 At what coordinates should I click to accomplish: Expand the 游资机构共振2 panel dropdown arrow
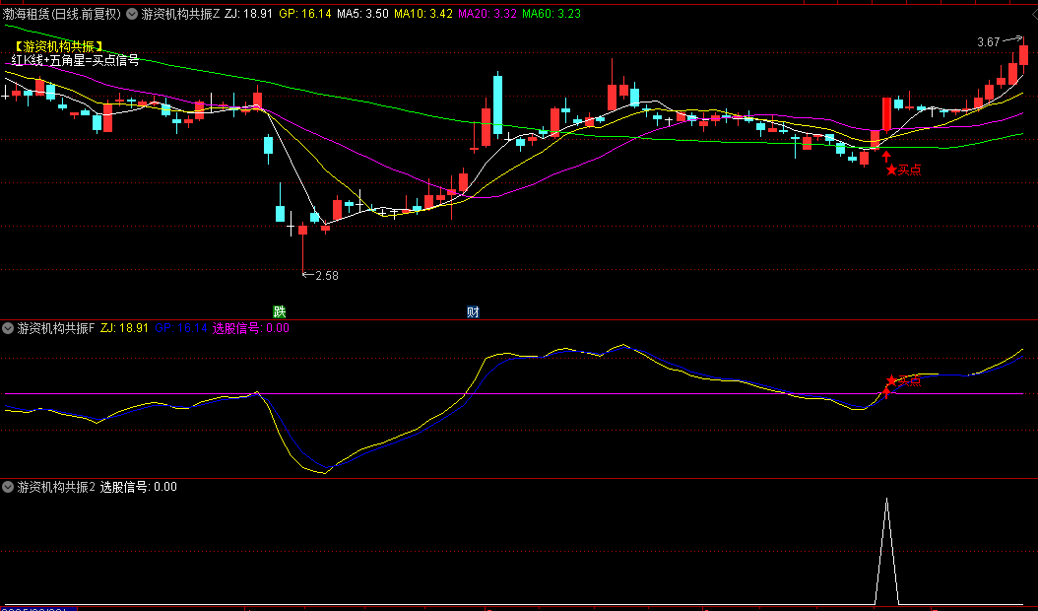tap(9, 487)
